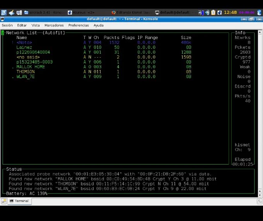
Task: Open the Preferencias menu
Action: (79, 25)
